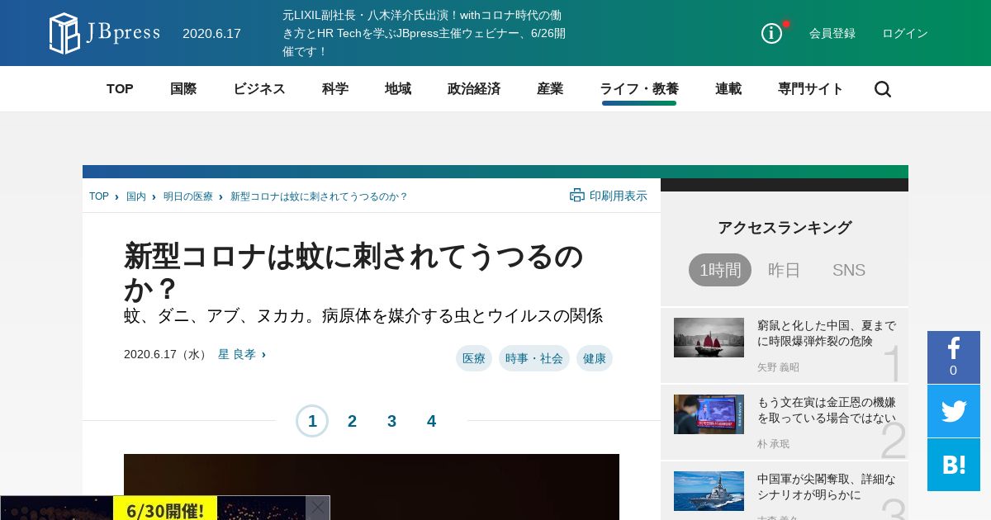
Task: Open the TOP menu item
Action: point(120,89)
